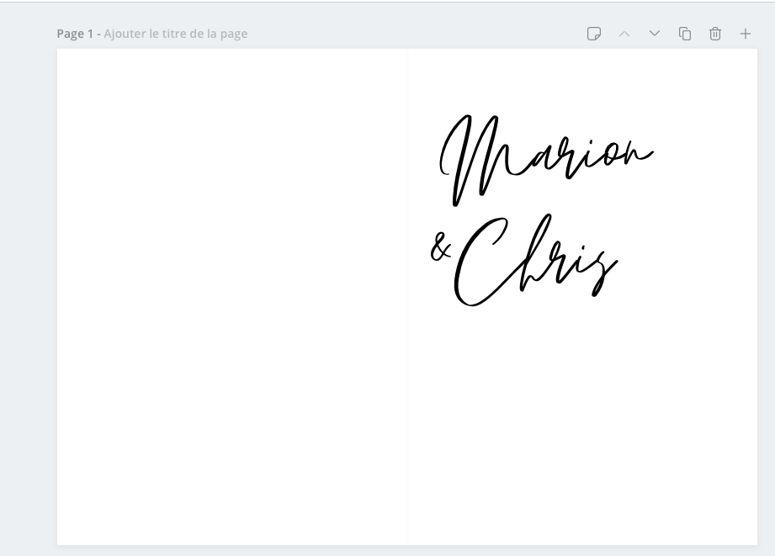775x556 pixels.
Task: Click the letter 'o' in Marion
Action: pos(612,154)
